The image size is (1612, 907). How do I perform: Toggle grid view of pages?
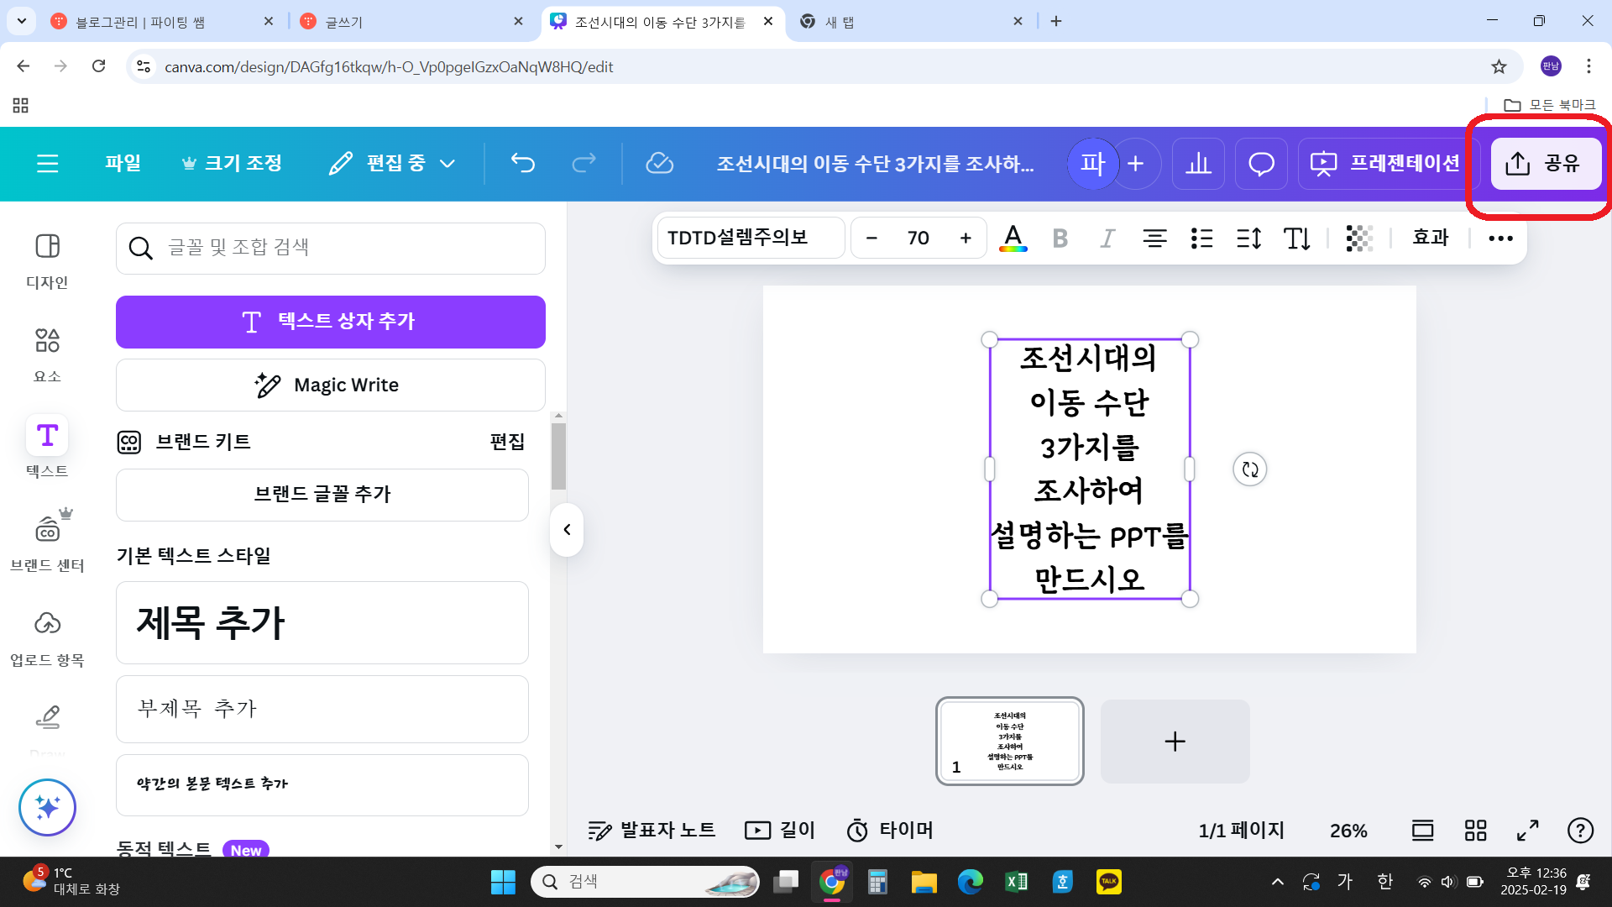click(x=1475, y=831)
